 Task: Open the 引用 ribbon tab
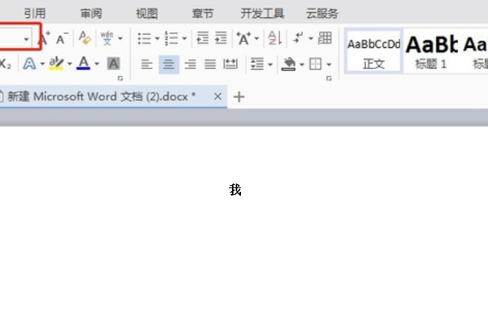(x=35, y=13)
